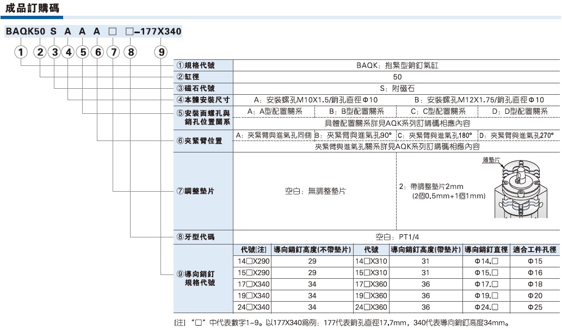Click the 24□X360 code cell
562x330 pixels.
coord(371,307)
